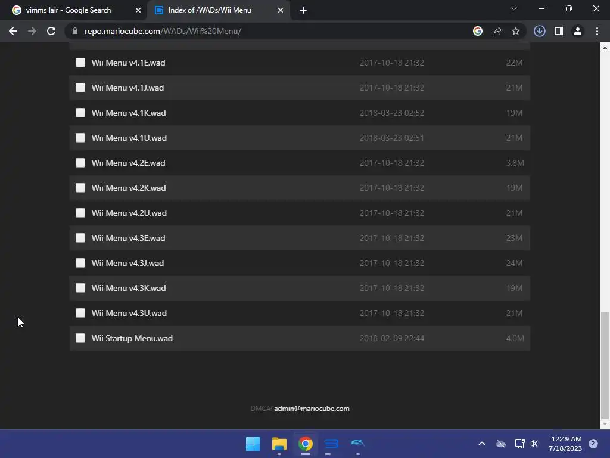Tick checkbox for Wii Startup Menu.wad
Image resolution: width=610 pixels, height=458 pixels.
pyautogui.click(x=80, y=338)
